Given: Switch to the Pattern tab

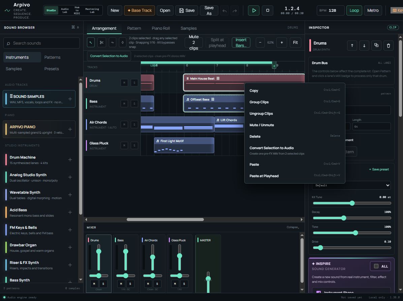Looking at the screenshot, I should (134, 28).
